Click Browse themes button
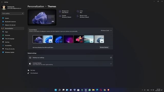Image resolution: width=164 pixels, height=92 pixels. 104,48
